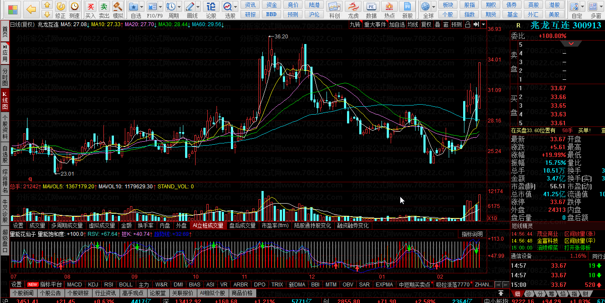Click the up arrow navigation icon

point(48,5)
